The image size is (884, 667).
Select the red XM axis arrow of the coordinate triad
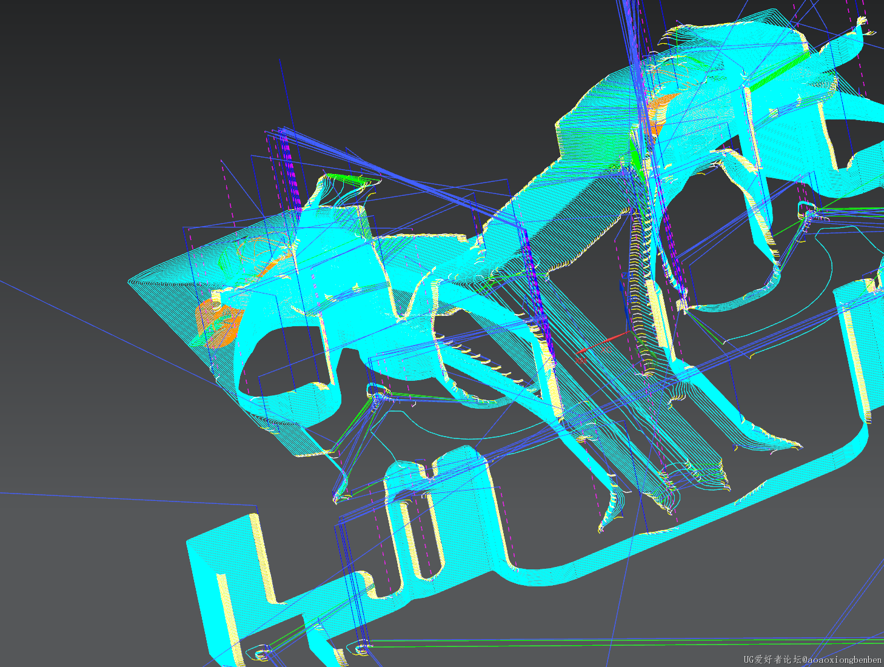[602, 342]
